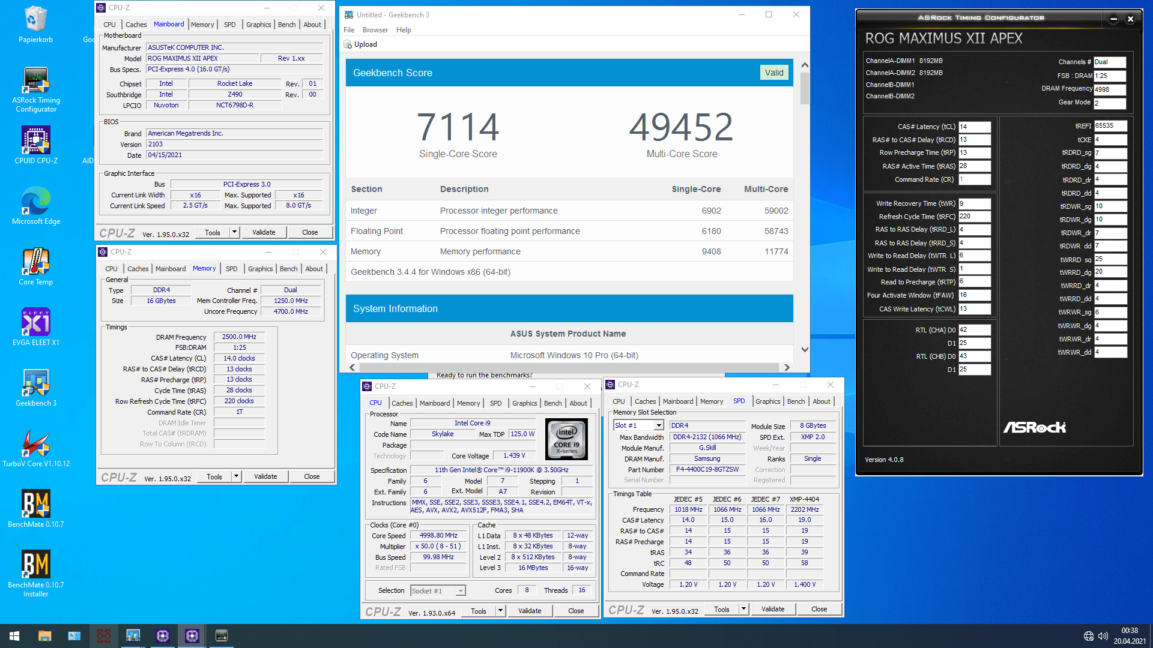Expand Tools dropdown arrow in SPD CPU-Z
The height and width of the screenshot is (648, 1153).
click(x=743, y=609)
